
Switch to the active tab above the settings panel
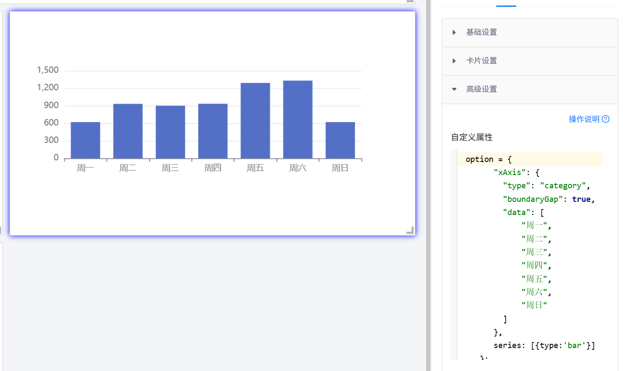click(x=506, y=3)
